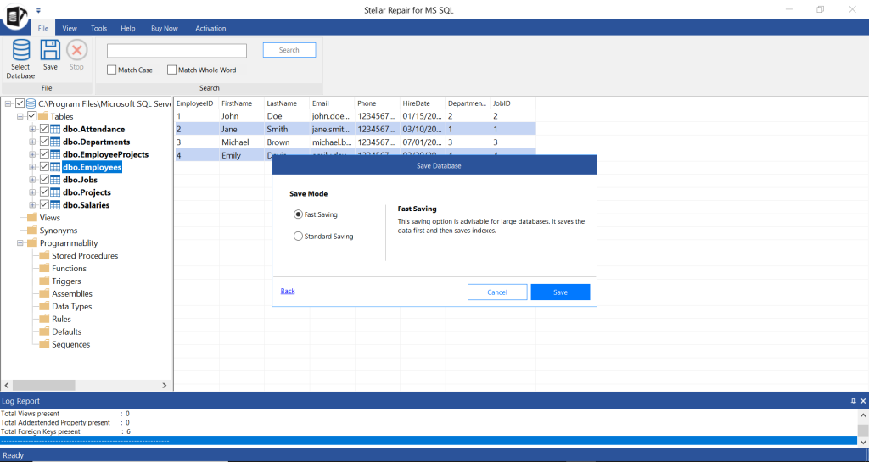Enable the Match Case checkbox

[112, 70]
